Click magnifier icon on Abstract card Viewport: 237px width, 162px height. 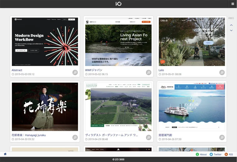(75, 73)
